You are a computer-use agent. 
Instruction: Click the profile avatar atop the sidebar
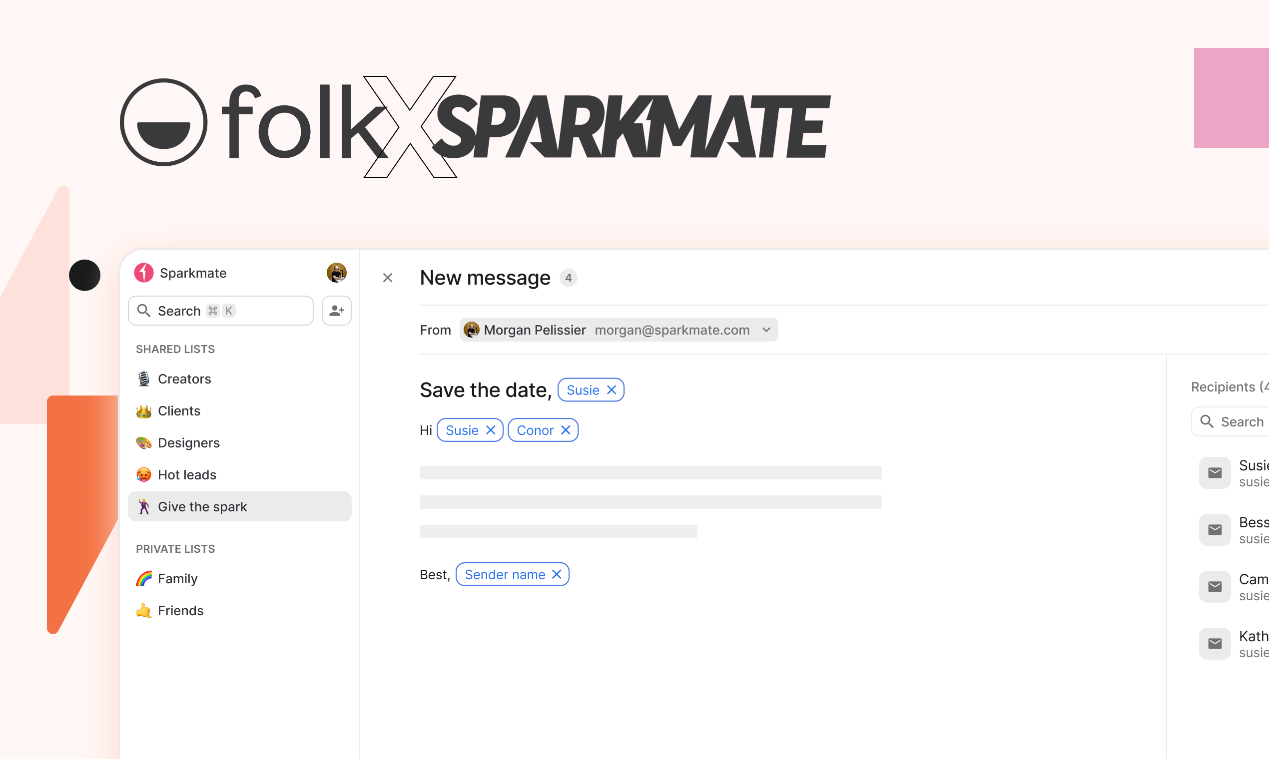click(x=336, y=273)
